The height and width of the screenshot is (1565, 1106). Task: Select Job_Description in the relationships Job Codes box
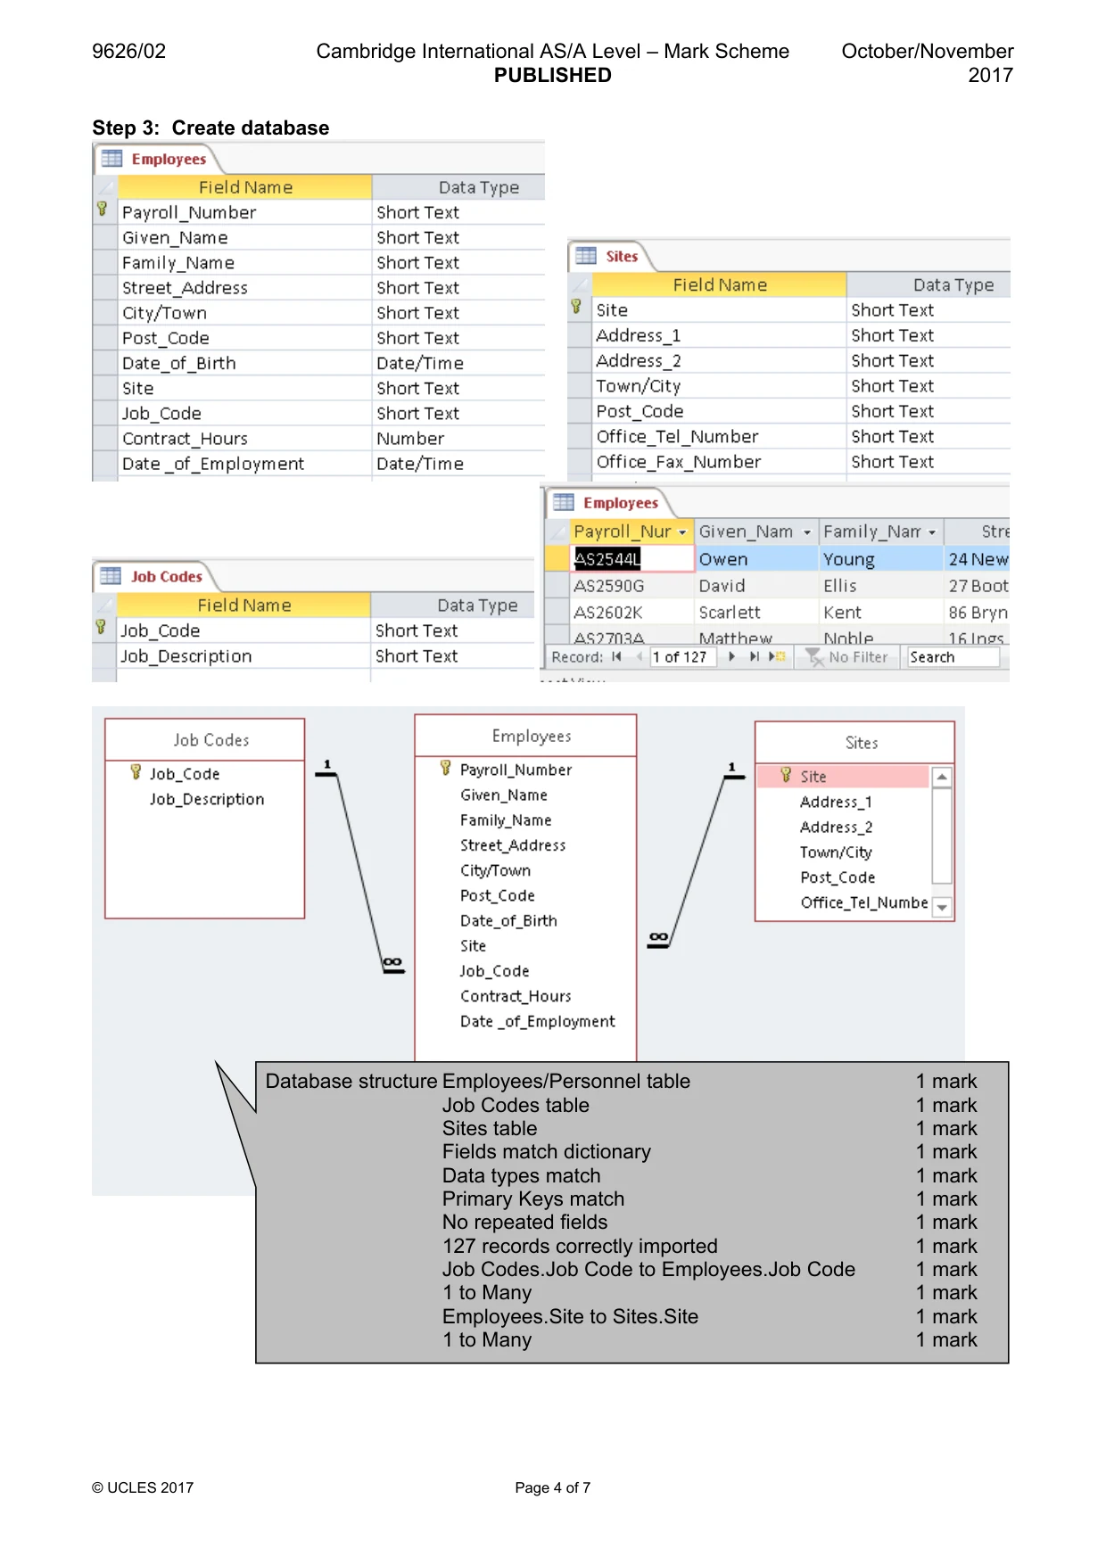[x=207, y=799]
